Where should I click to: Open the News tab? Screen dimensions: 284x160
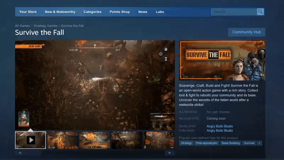click(x=143, y=12)
